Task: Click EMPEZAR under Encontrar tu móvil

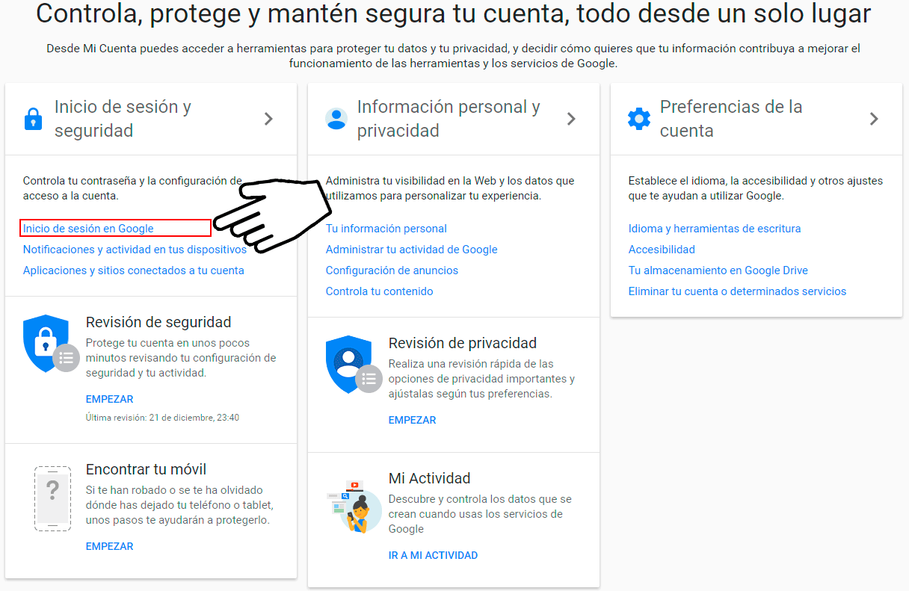Action: [110, 546]
